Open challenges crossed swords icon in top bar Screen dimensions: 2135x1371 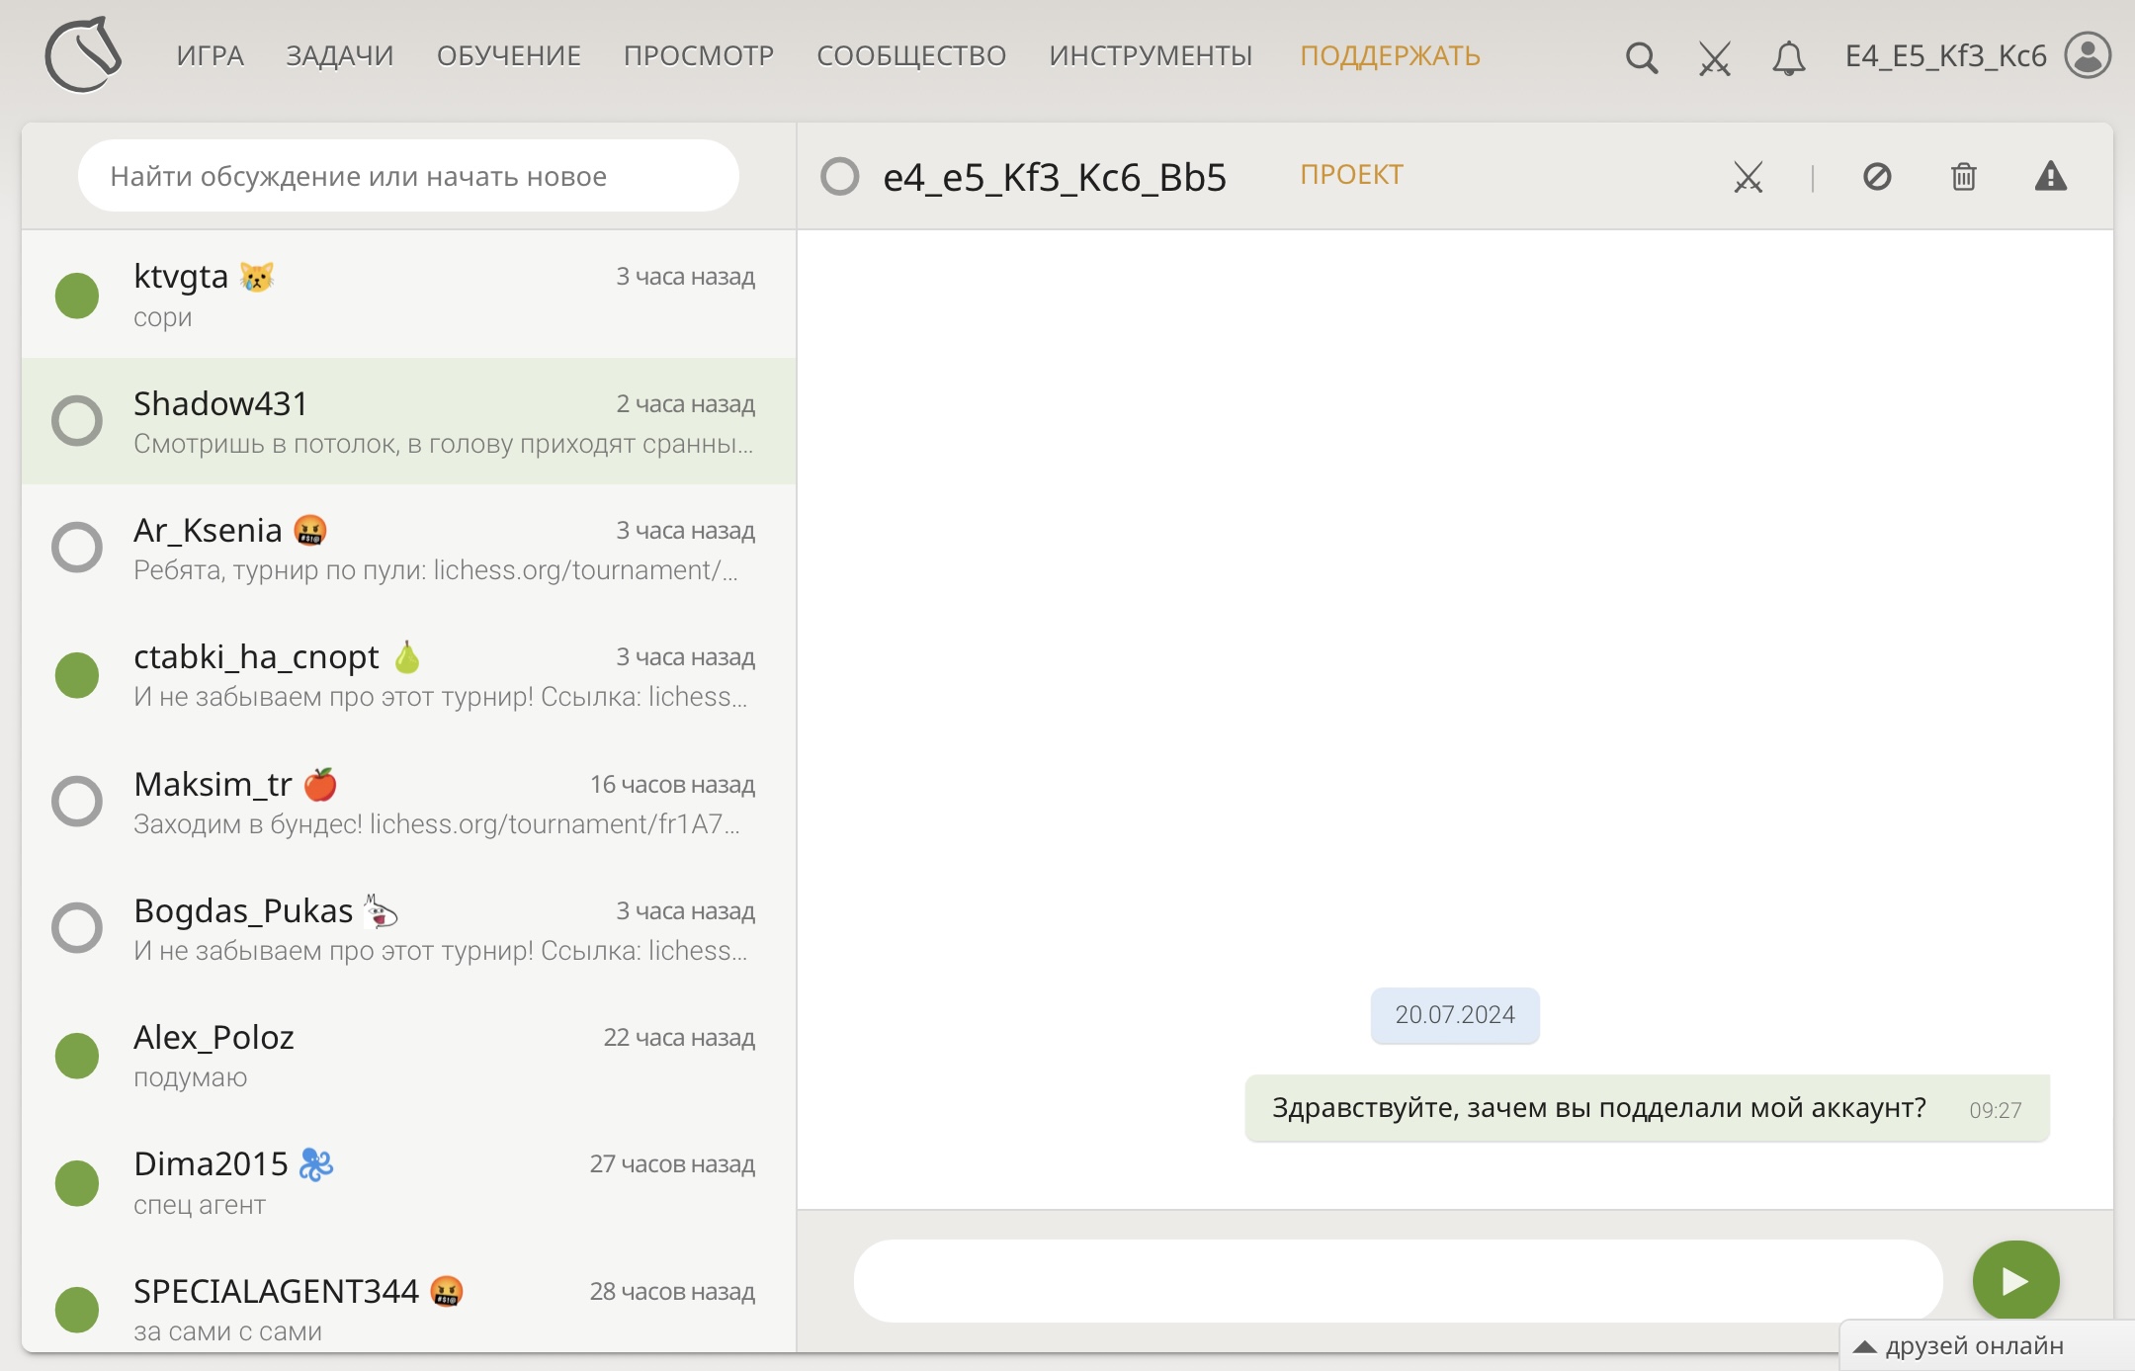tap(1715, 57)
